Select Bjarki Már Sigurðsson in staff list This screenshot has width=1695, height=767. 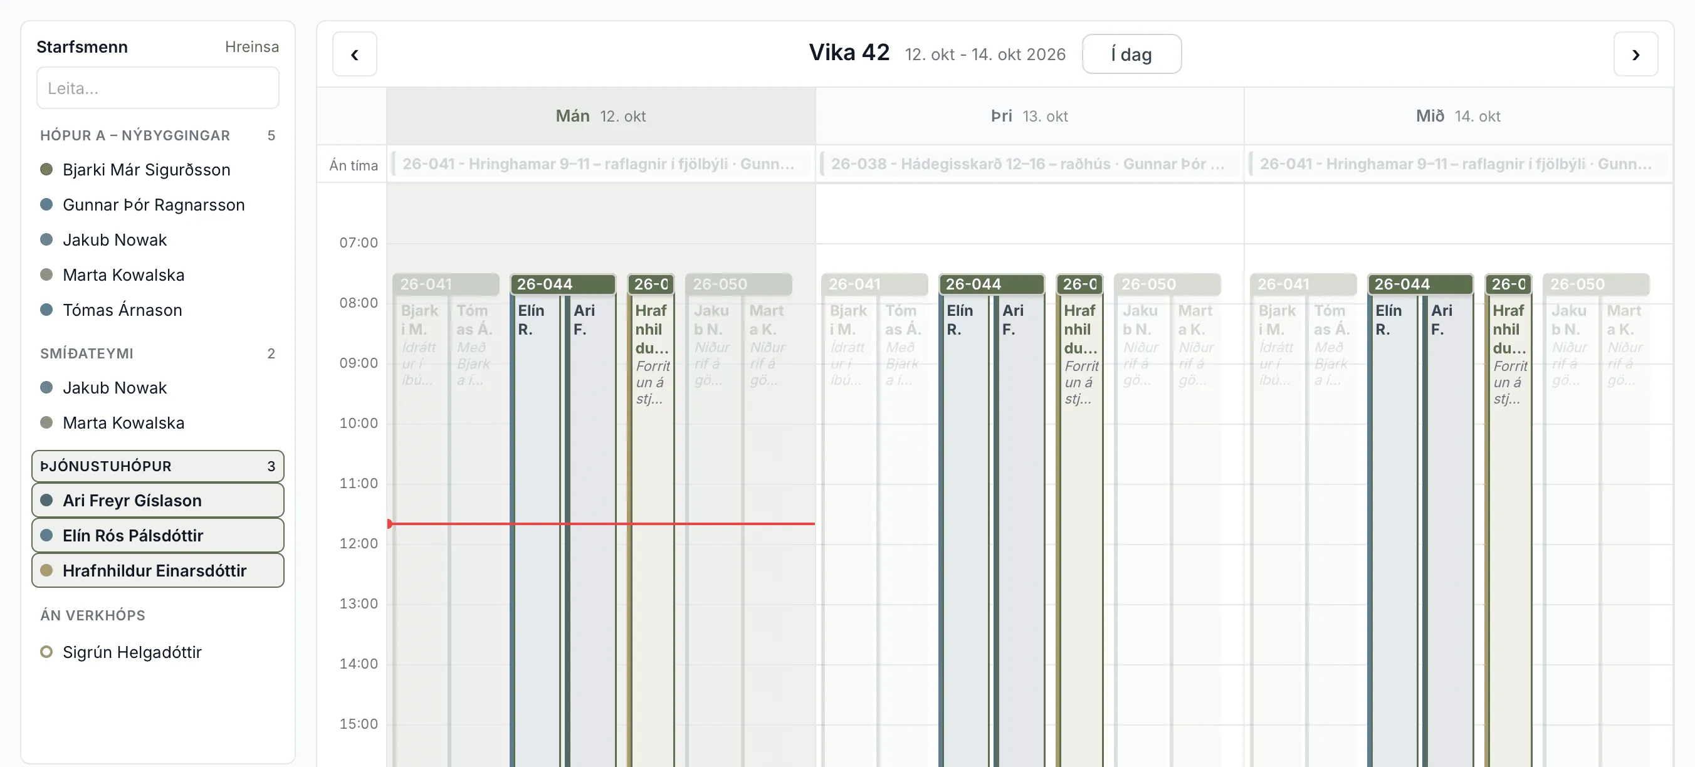(158, 170)
